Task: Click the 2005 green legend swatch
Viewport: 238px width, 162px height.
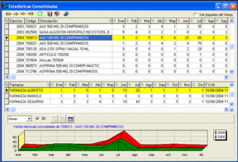Action: click(x=216, y=136)
